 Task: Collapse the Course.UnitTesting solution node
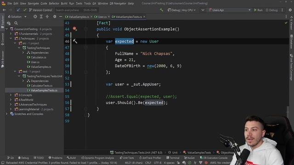7,29
